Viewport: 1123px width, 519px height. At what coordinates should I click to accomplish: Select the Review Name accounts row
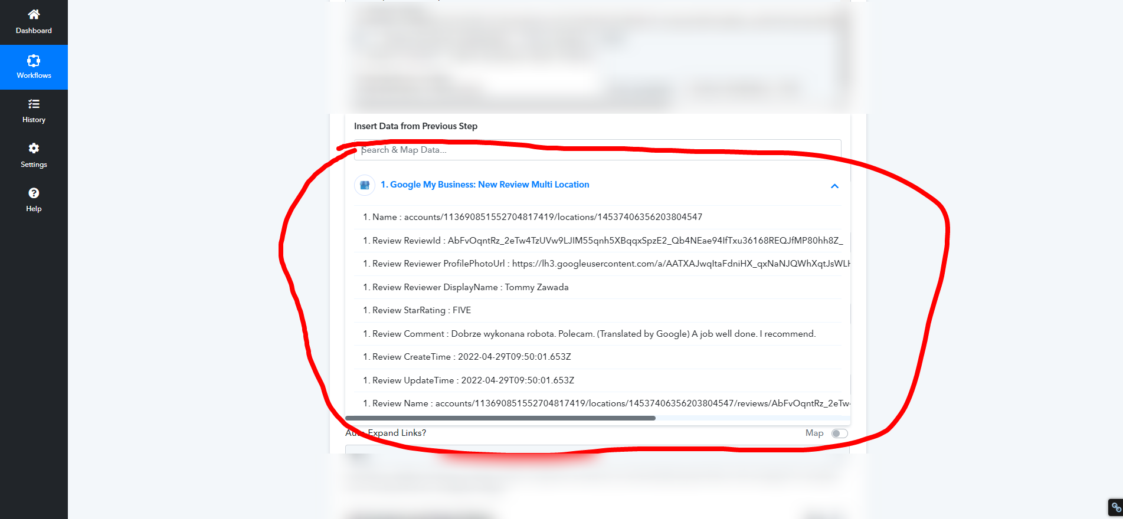598,403
